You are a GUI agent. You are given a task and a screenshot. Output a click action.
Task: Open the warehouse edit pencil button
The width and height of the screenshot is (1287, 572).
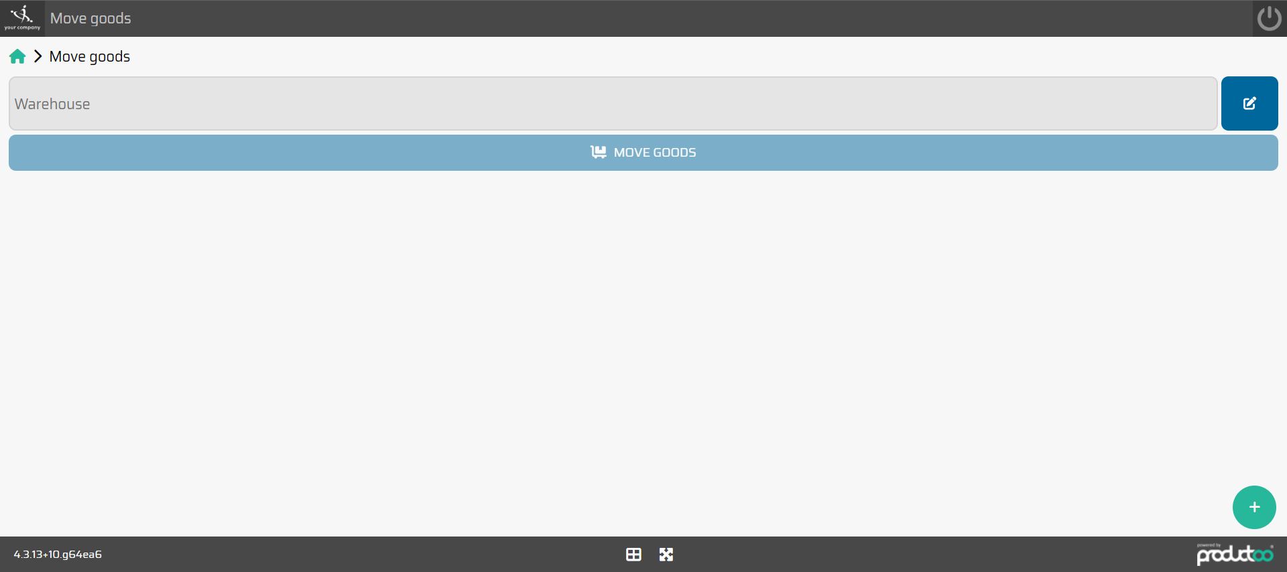tap(1249, 103)
